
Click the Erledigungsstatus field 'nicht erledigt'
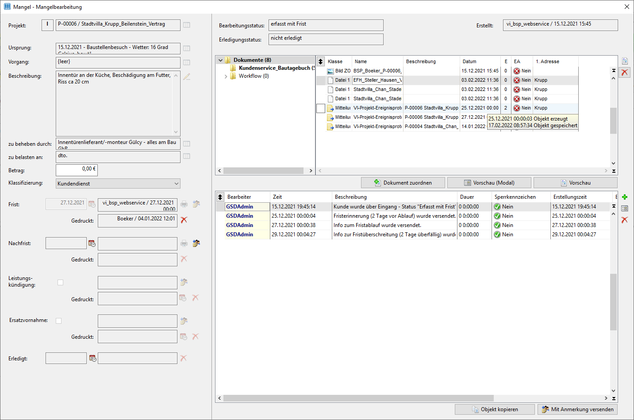326,39
